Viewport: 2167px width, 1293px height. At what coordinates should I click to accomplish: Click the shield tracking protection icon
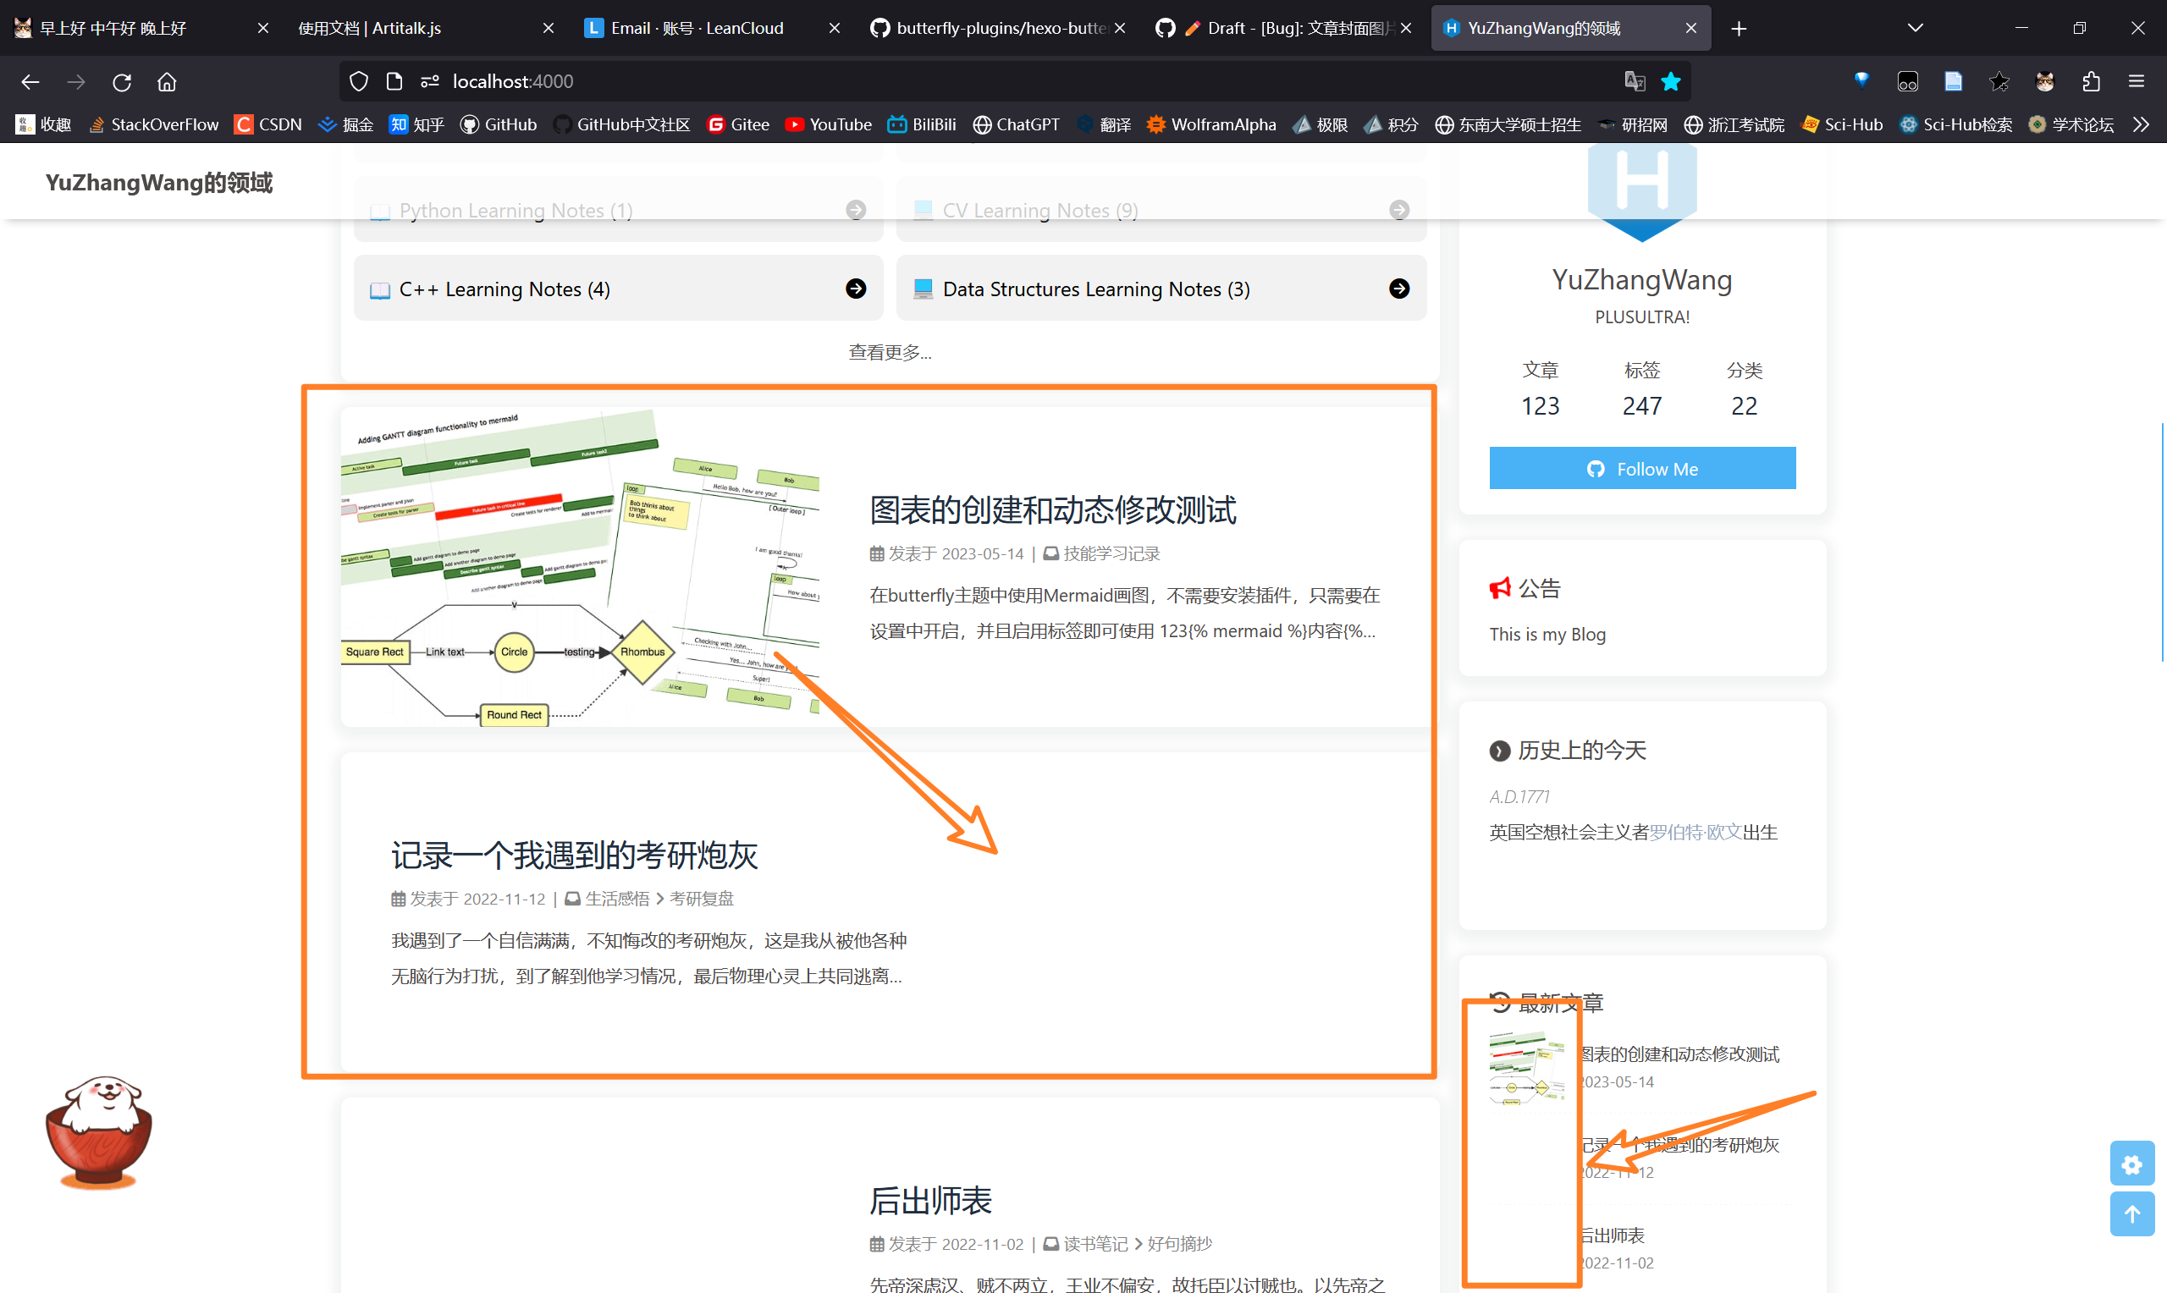click(x=357, y=81)
